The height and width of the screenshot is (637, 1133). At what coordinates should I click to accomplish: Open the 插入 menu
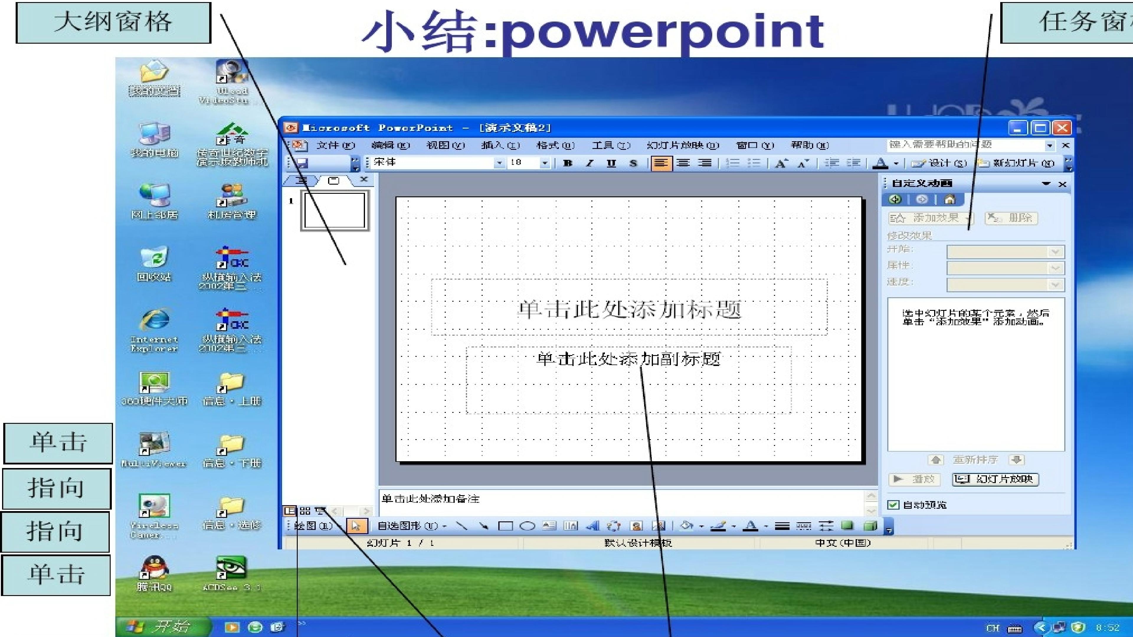500,145
